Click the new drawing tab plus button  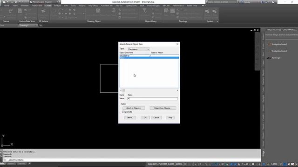[x=41, y=26]
